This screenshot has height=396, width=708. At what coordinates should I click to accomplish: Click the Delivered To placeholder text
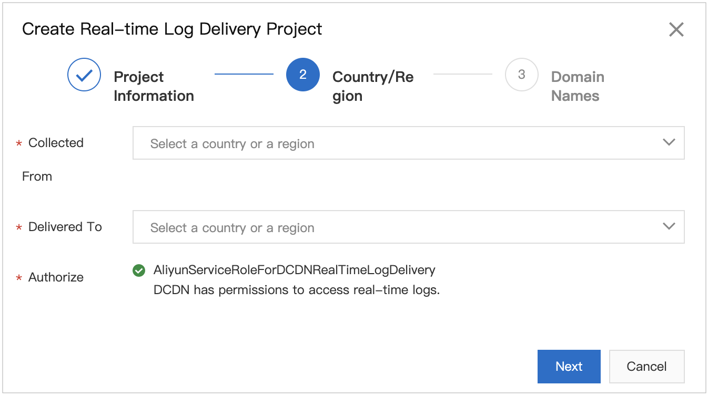pyautogui.click(x=232, y=228)
